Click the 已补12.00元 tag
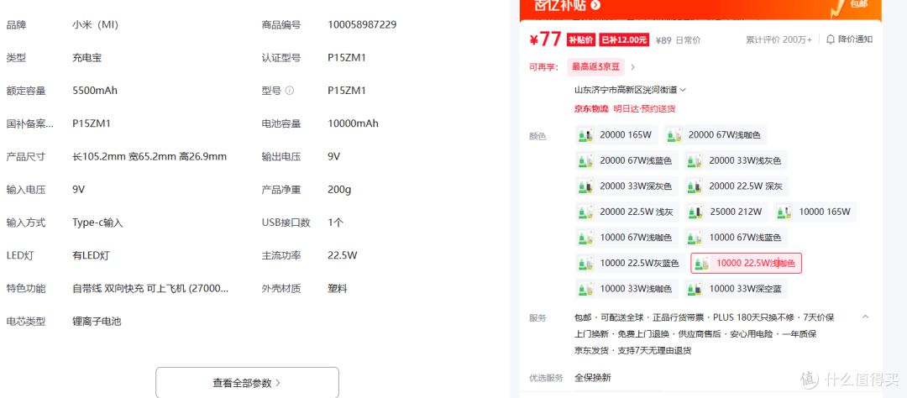Screen dimensions: 907x398 623,40
